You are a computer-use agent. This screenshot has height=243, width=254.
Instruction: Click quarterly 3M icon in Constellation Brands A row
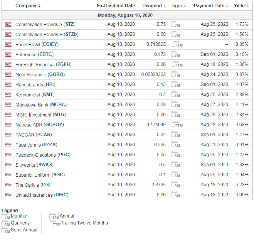tap(176, 24)
